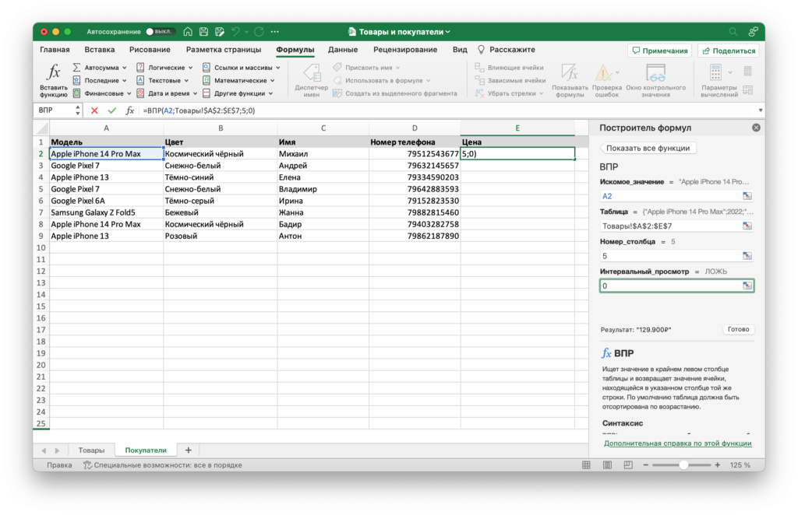This screenshot has width=798, height=515.
Task: Click the search magnifier icon in title bar
Action: (733, 31)
